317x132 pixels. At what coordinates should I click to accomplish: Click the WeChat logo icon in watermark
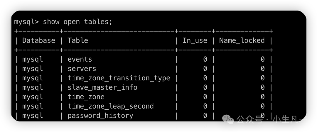tap(228, 119)
